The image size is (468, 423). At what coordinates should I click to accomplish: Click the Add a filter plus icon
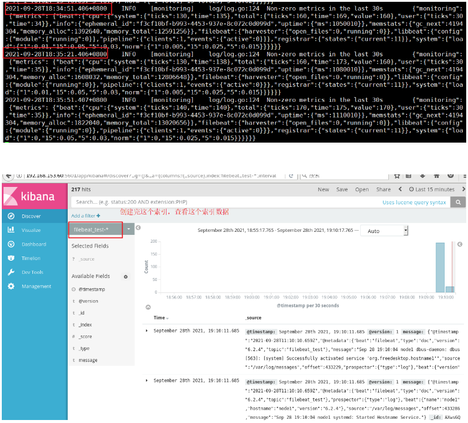click(x=98, y=216)
